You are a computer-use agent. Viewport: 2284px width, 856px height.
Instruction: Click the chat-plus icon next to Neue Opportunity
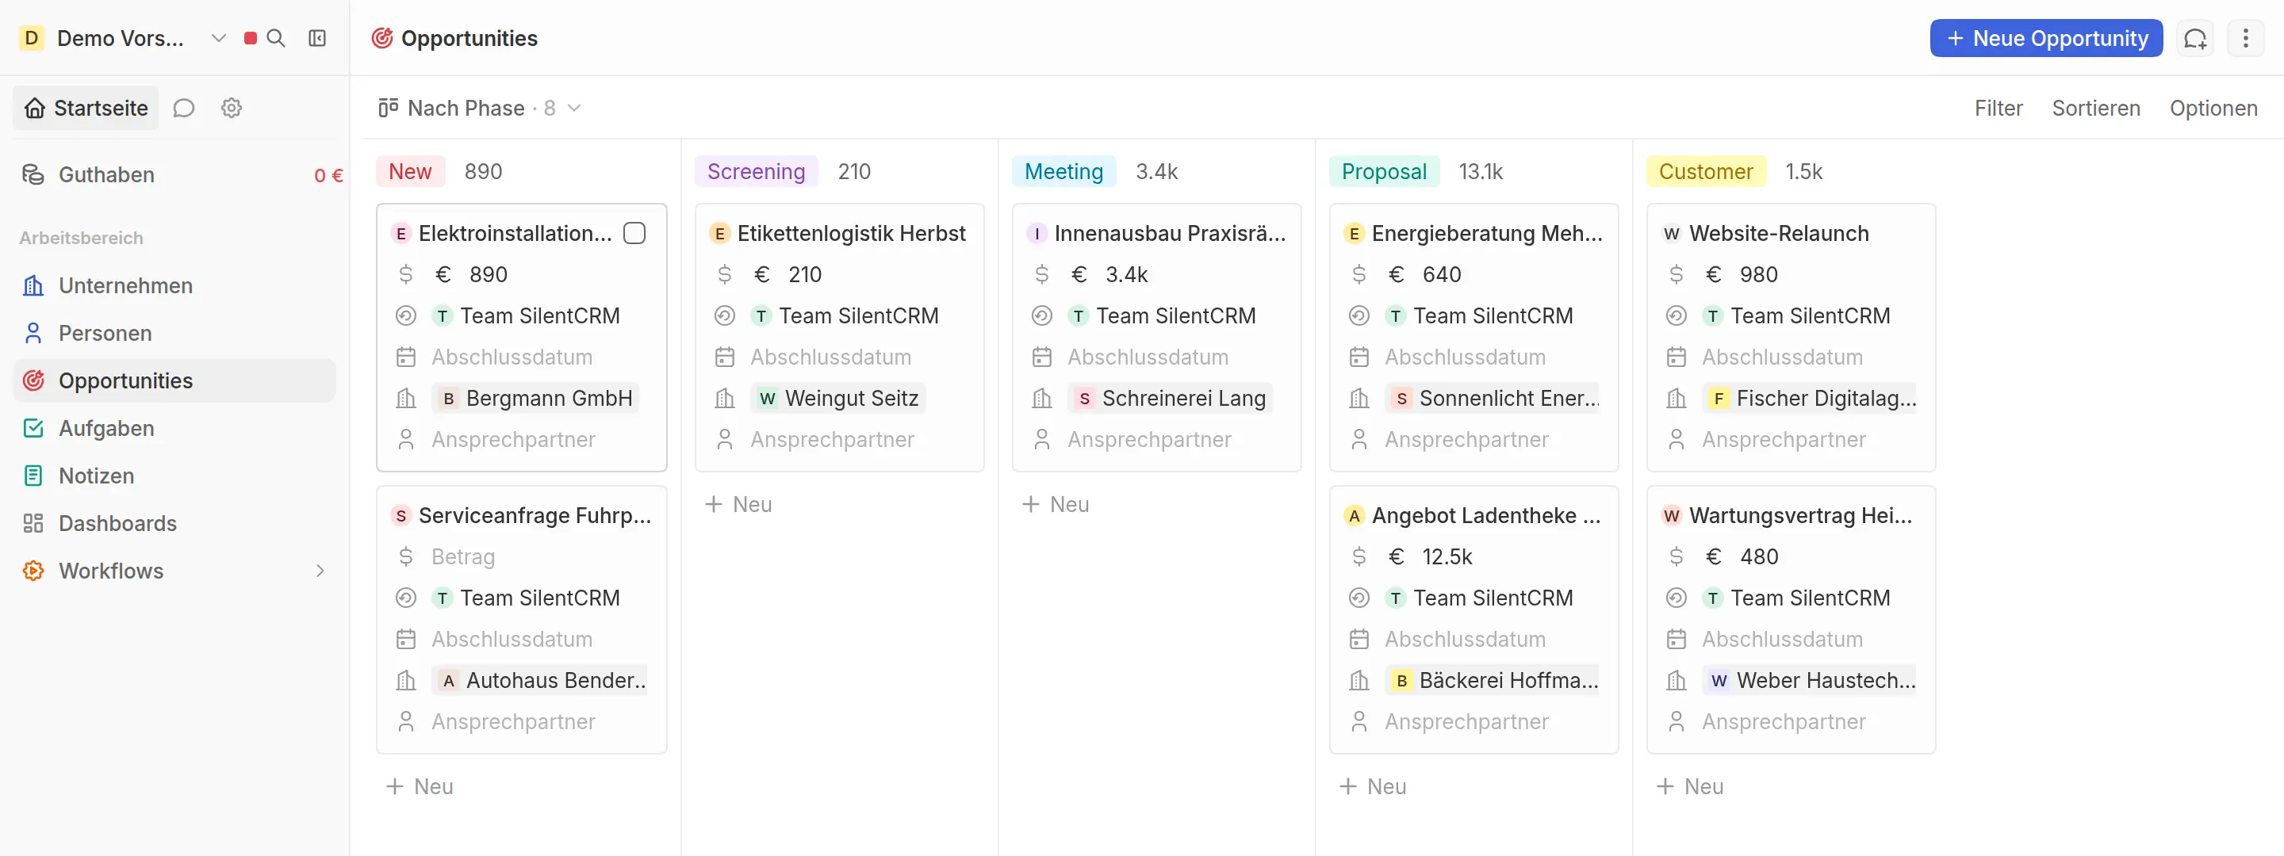tap(2195, 38)
